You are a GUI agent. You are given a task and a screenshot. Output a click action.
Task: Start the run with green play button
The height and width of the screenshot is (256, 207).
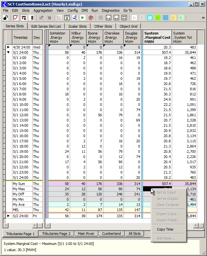pos(83,18)
